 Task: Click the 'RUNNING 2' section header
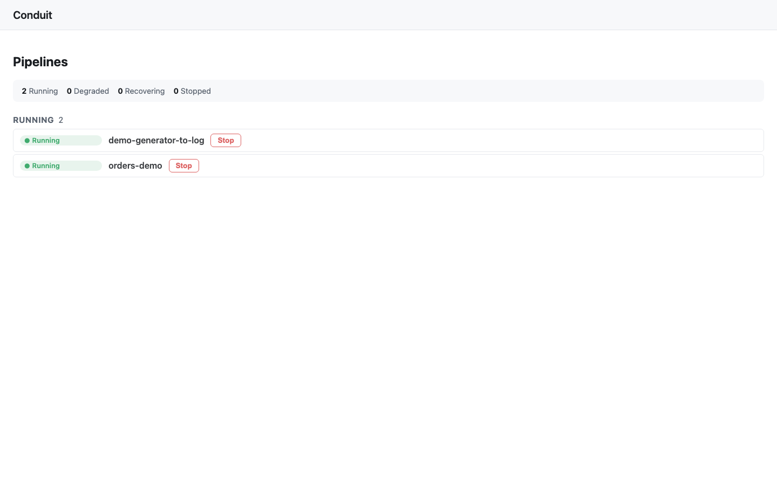pyautogui.click(x=38, y=120)
